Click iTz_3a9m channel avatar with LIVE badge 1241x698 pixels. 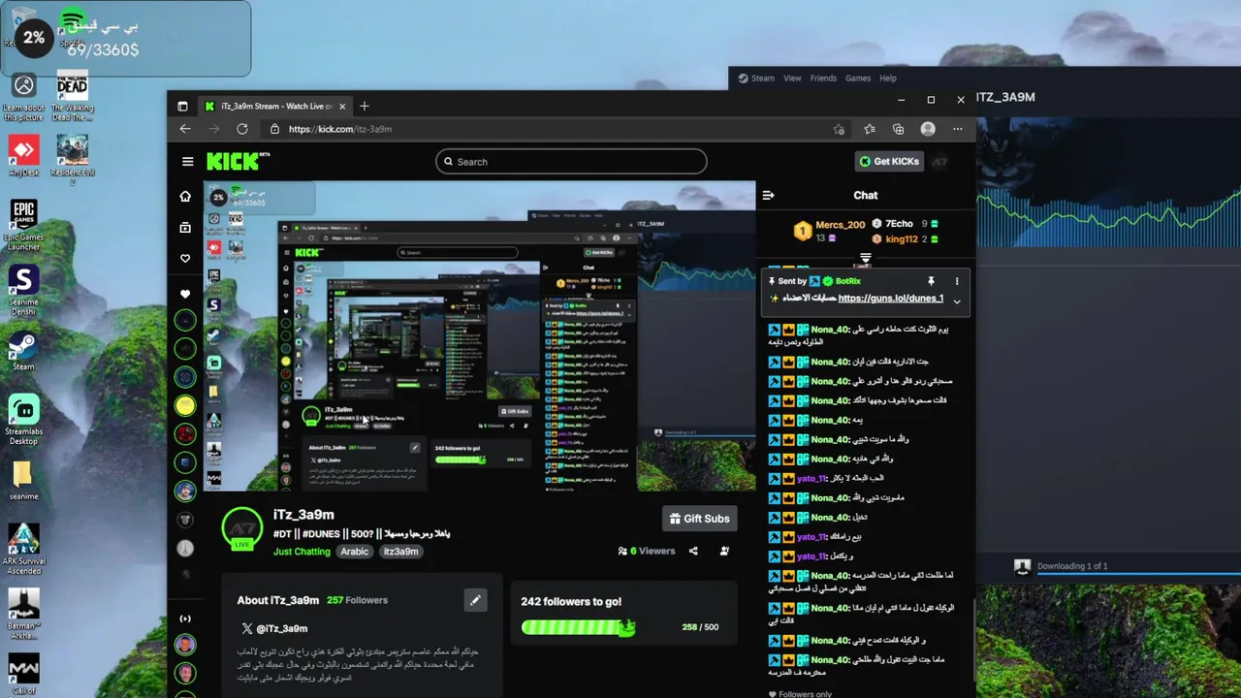pos(242,529)
